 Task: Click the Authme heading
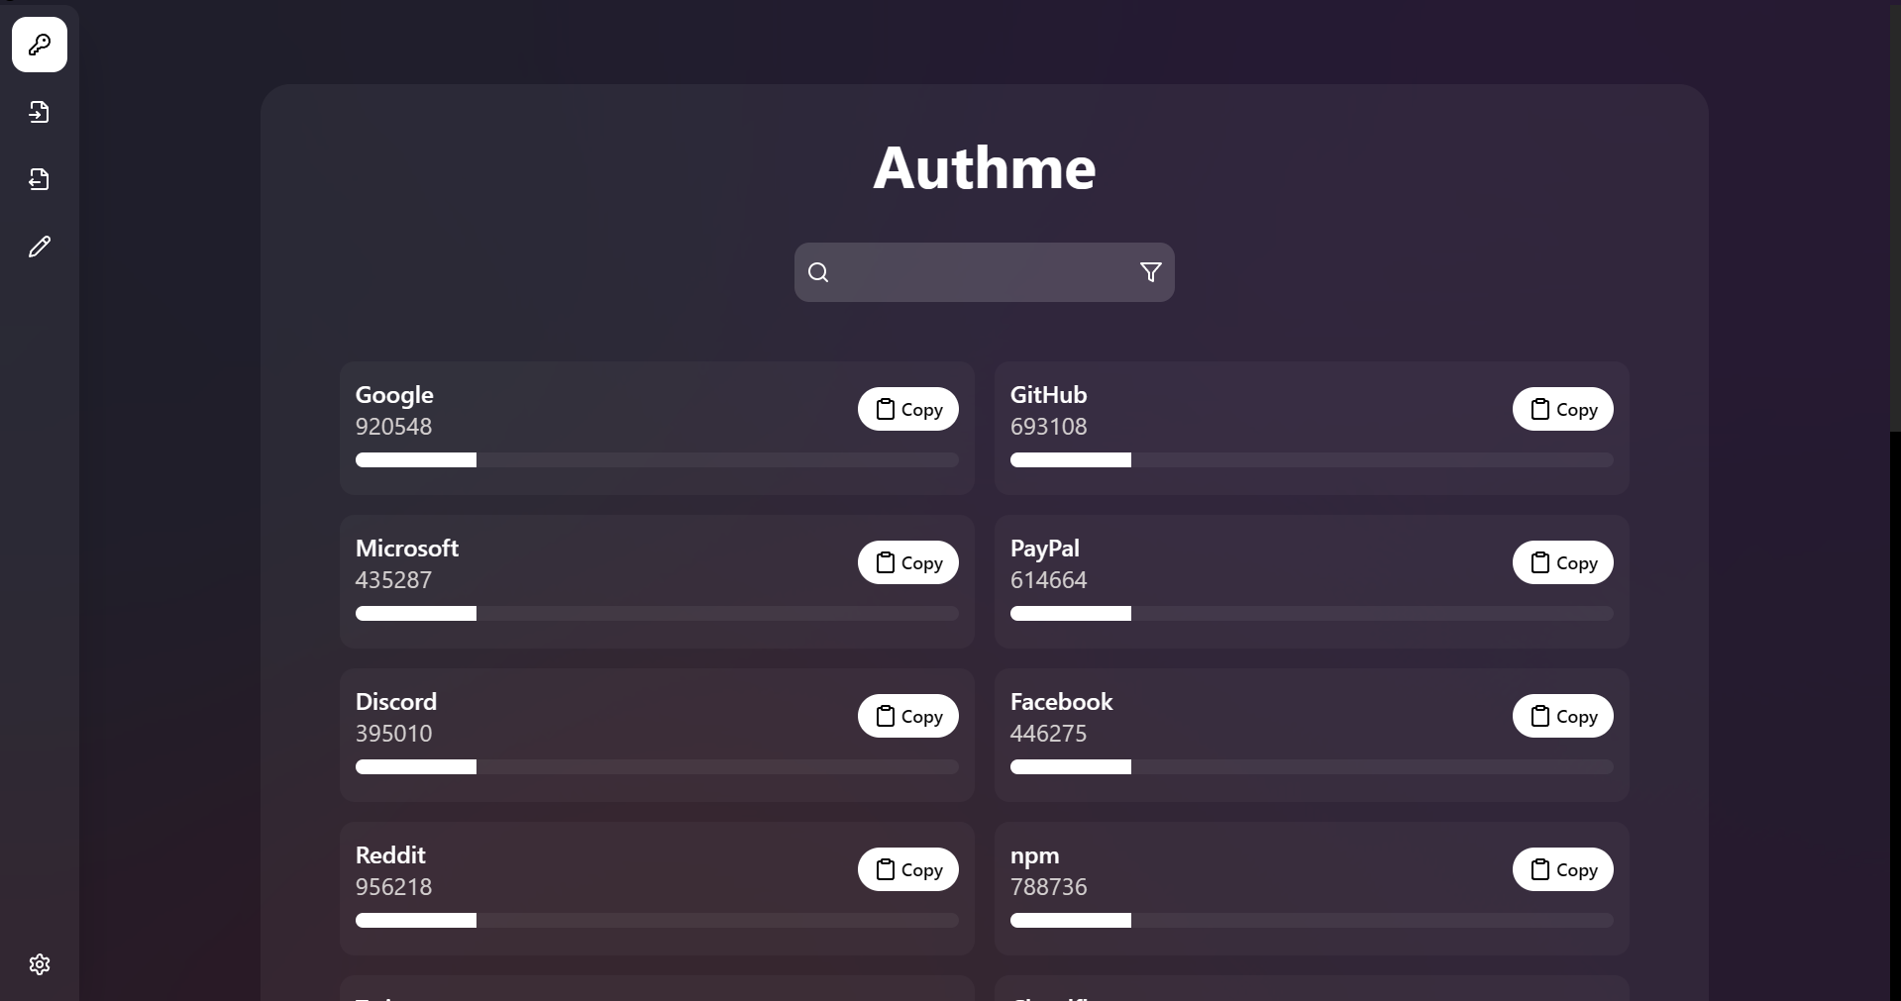coord(985,167)
